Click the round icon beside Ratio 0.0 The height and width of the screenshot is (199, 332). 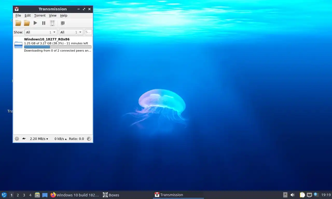tap(89, 139)
